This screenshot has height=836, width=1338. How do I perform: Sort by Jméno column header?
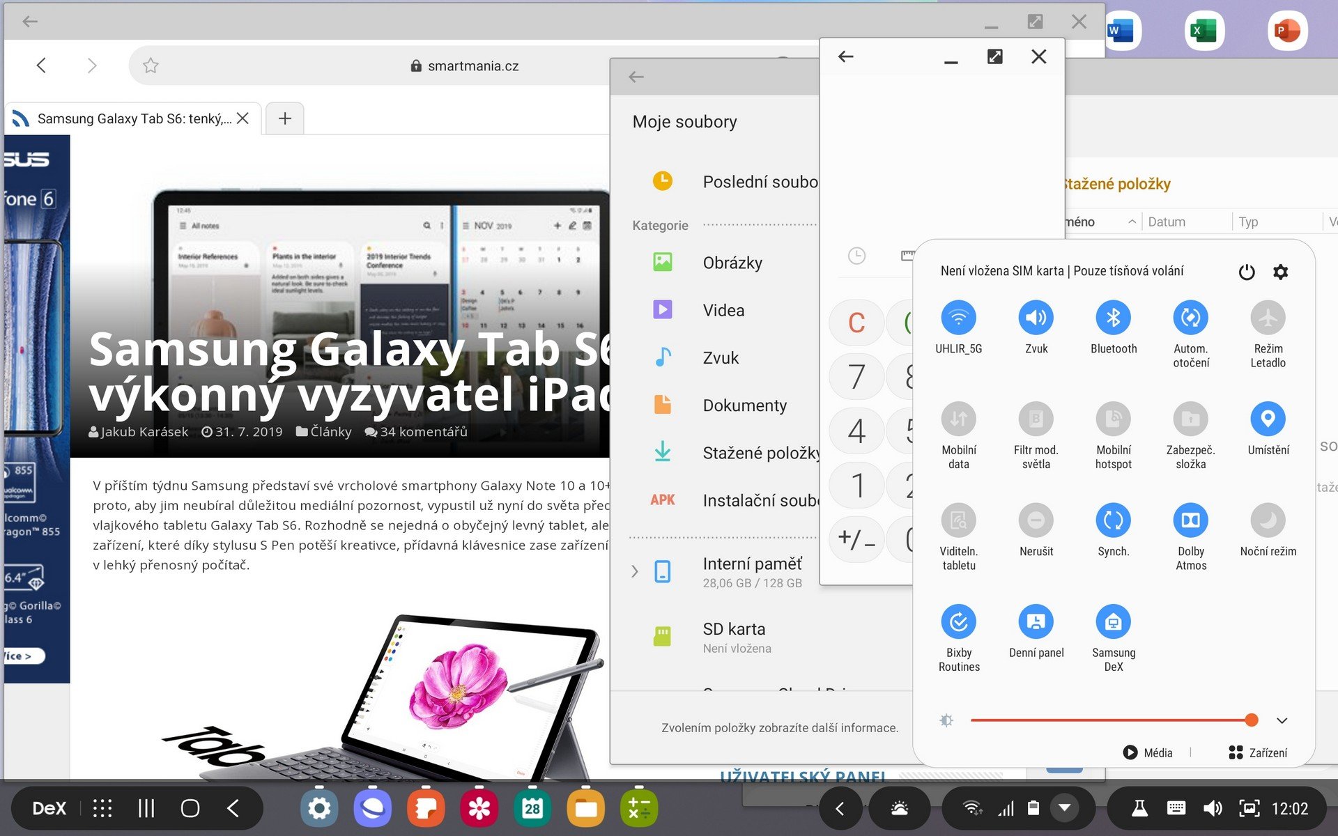[1080, 222]
